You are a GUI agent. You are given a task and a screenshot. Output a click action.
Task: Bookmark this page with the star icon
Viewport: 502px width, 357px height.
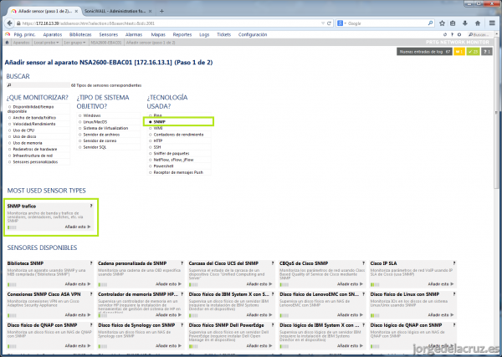point(442,23)
